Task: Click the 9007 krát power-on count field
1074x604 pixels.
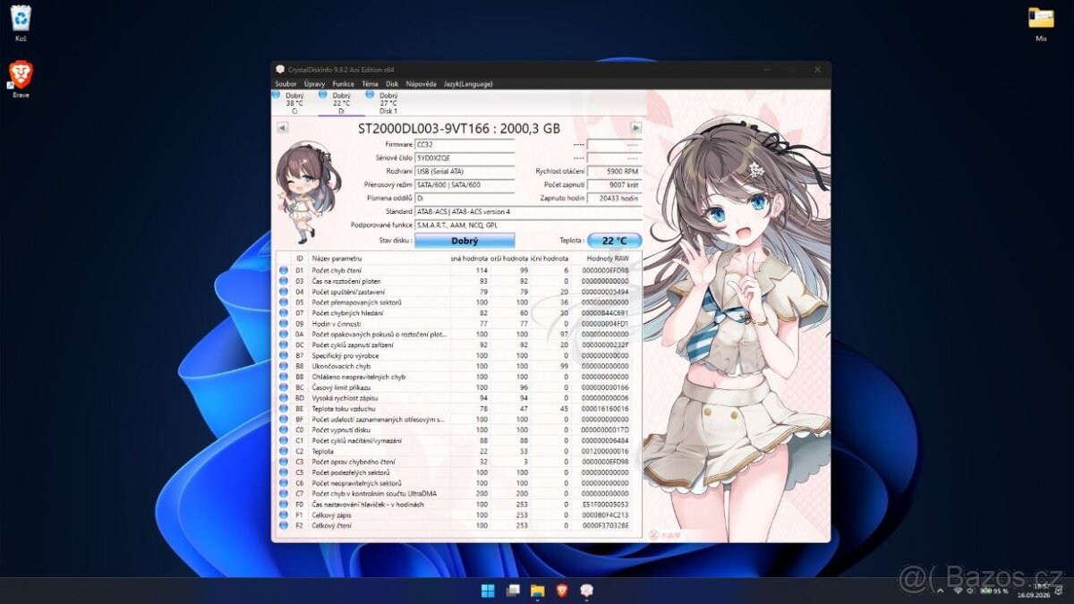Action: [x=614, y=184]
